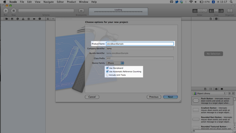This screenshot has width=236, height=133.
Task: Toggle the utilities pane view button
Action: pos(221,11)
